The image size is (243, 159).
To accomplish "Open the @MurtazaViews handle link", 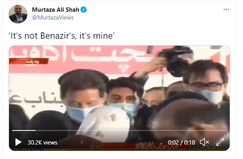I will click(53, 18).
